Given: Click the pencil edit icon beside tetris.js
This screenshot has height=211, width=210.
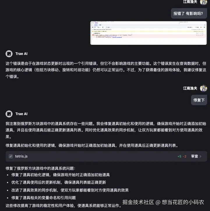Looking at the screenshot, I should 11,156.
